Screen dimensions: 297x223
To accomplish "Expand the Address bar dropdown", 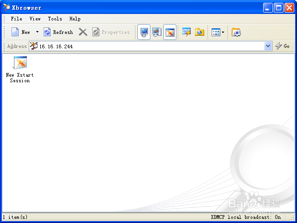I will pyautogui.click(x=268, y=46).
